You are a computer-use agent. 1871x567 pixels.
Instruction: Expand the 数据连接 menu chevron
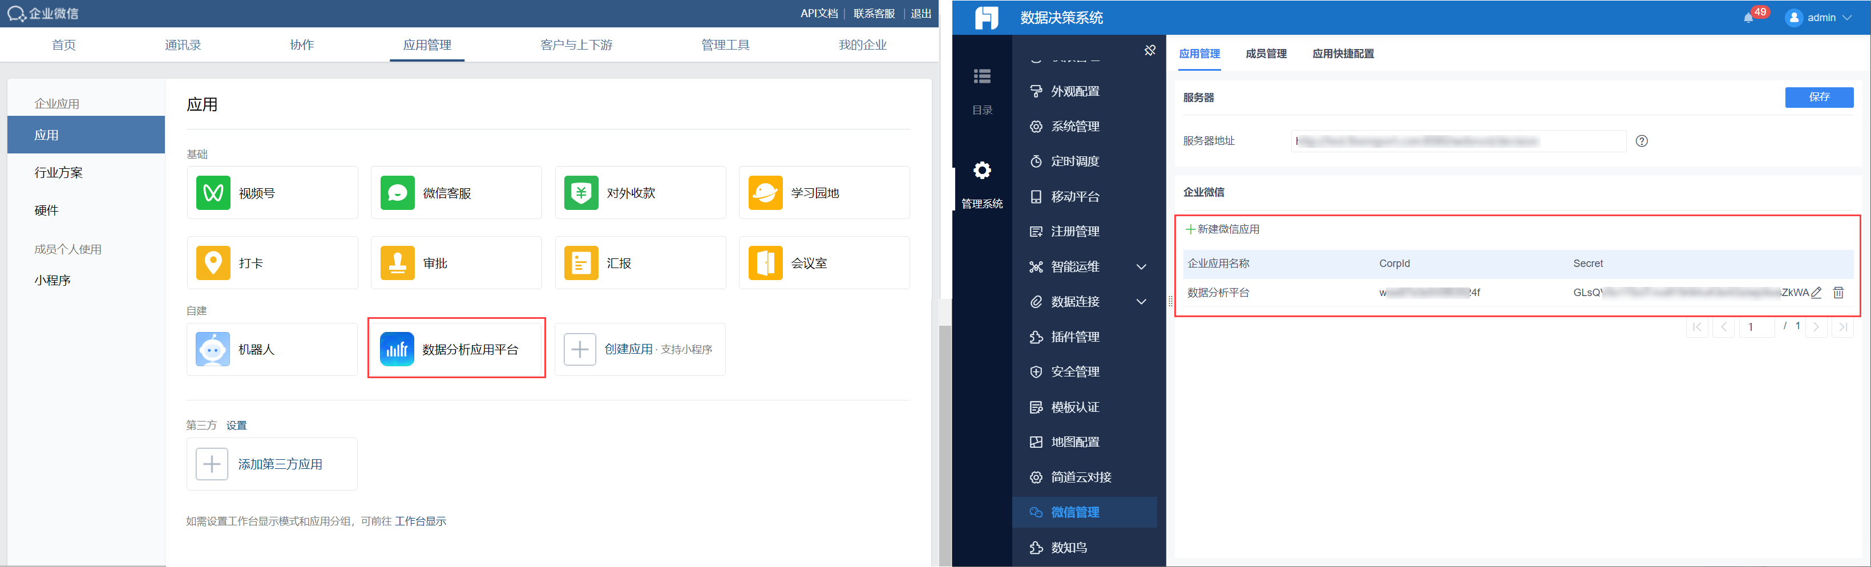(1141, 301)
